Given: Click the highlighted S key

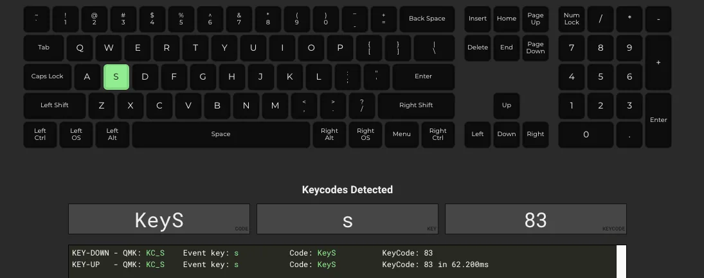Looking at the screenshot, I should [x=116, y=76].
